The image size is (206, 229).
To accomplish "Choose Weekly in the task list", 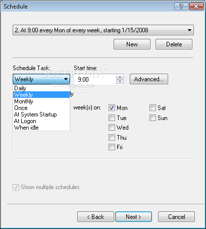I will tap(41, 95).
